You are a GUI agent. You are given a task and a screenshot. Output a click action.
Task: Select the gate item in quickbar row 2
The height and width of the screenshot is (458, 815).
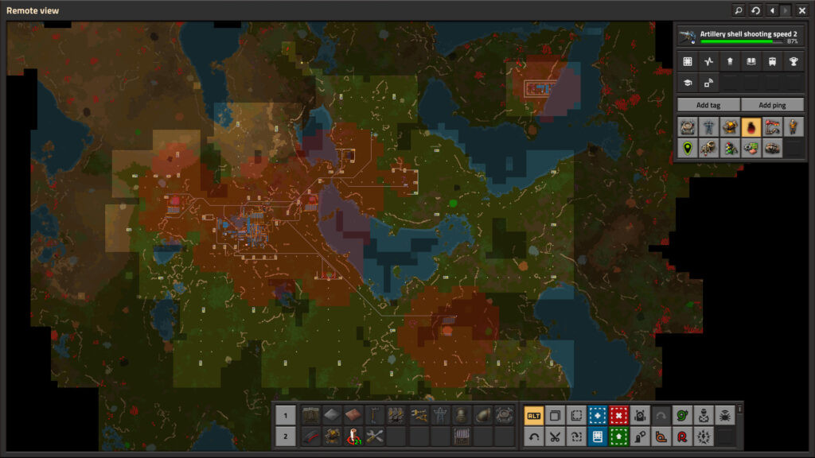[x=461, y=437]
